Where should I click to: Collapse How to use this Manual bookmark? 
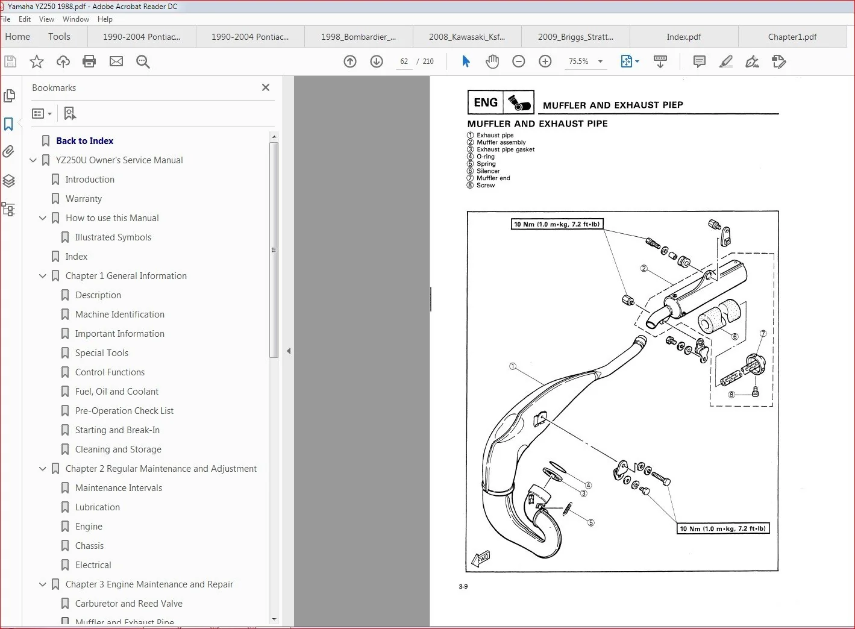[43, 218]
